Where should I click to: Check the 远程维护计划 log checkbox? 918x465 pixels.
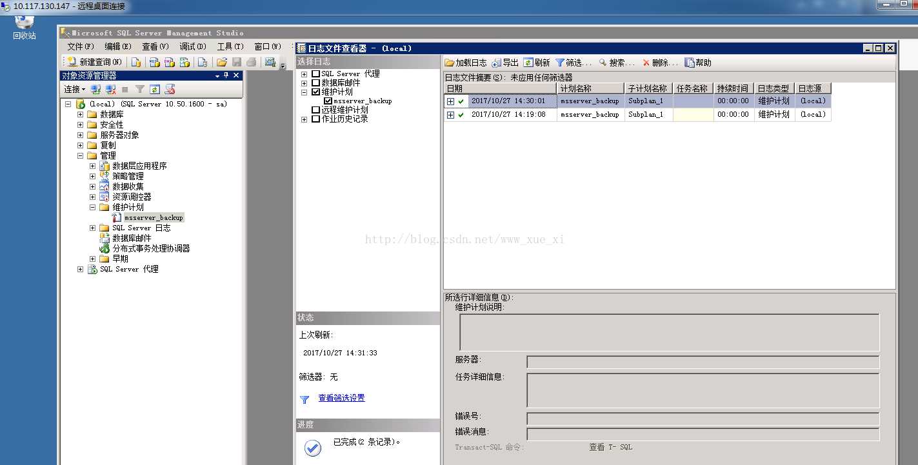click(315, 110)
